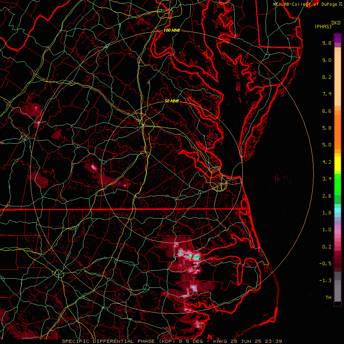Click the 3.4 scale value
This screenshot has height=344, width=344.
(x=327, y=179)
